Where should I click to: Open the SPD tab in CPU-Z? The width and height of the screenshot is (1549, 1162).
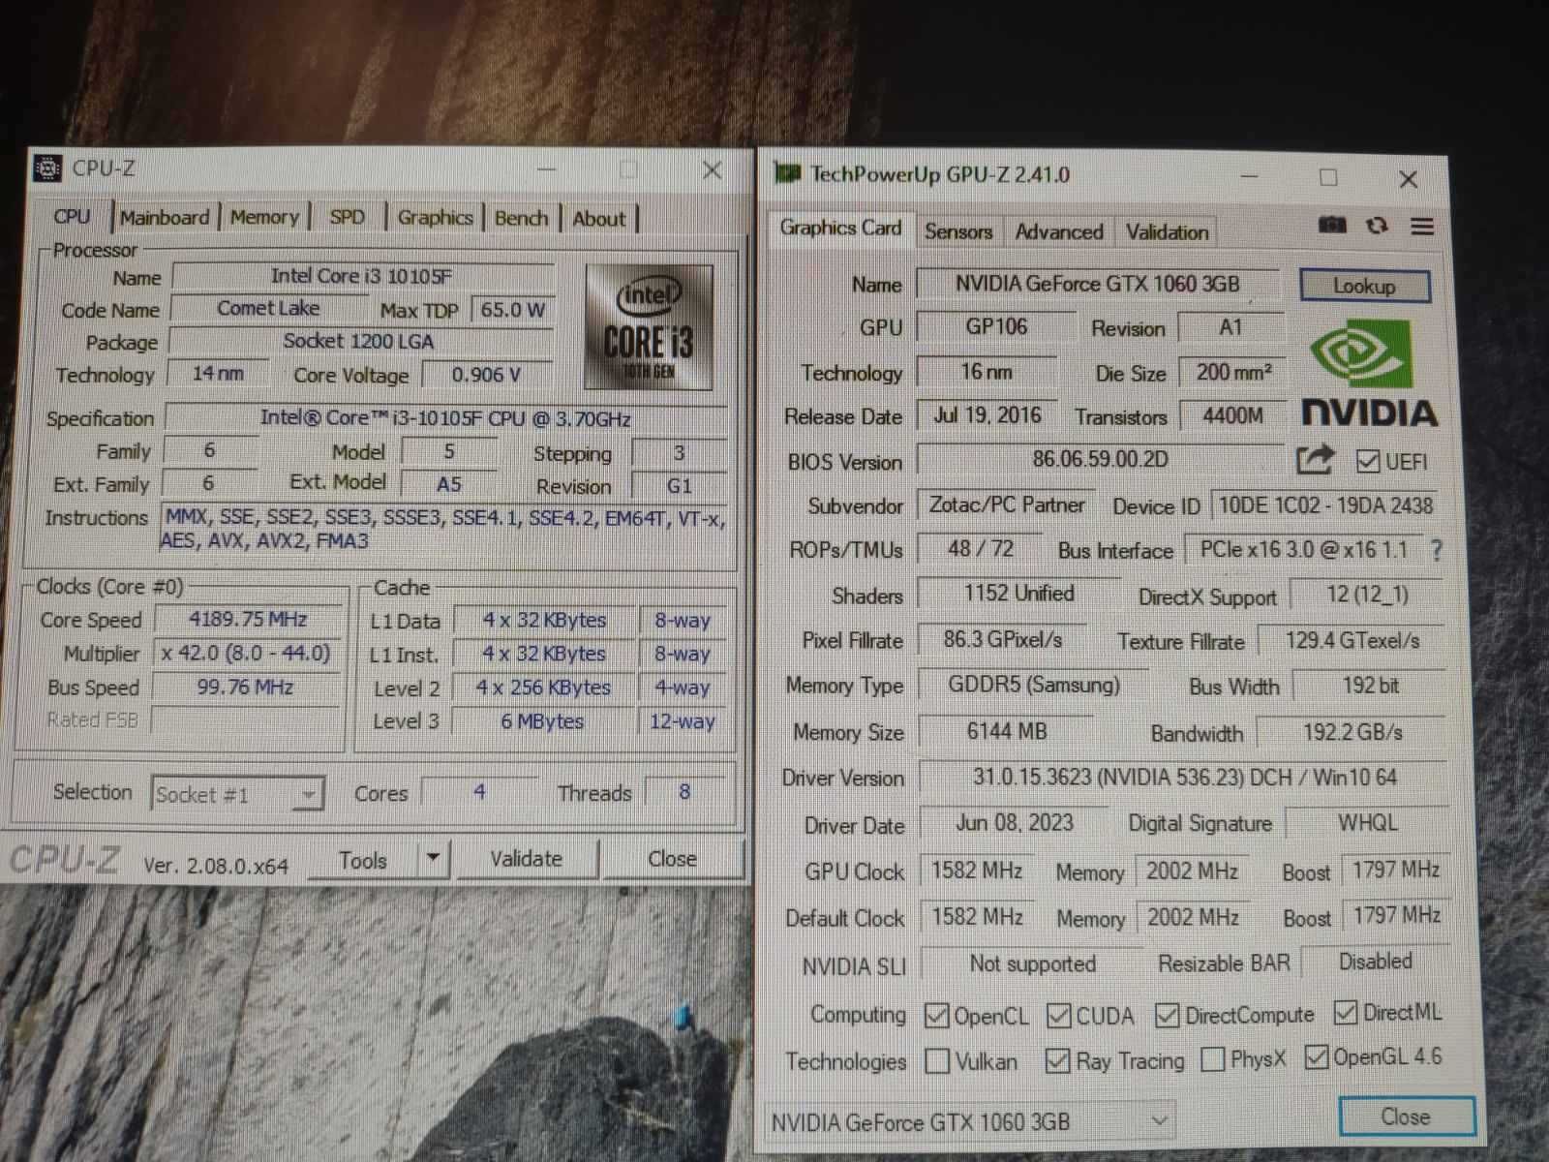347,217
